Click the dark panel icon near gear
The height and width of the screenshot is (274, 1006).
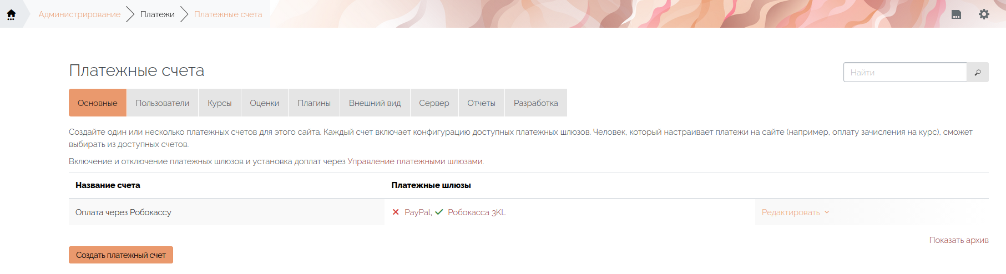(x=956, y=14)
